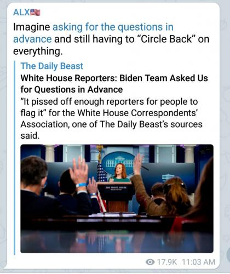Screen dimensions: 230x274
Task: Click the 17.9K view count
Action: [x=167, y=262]
